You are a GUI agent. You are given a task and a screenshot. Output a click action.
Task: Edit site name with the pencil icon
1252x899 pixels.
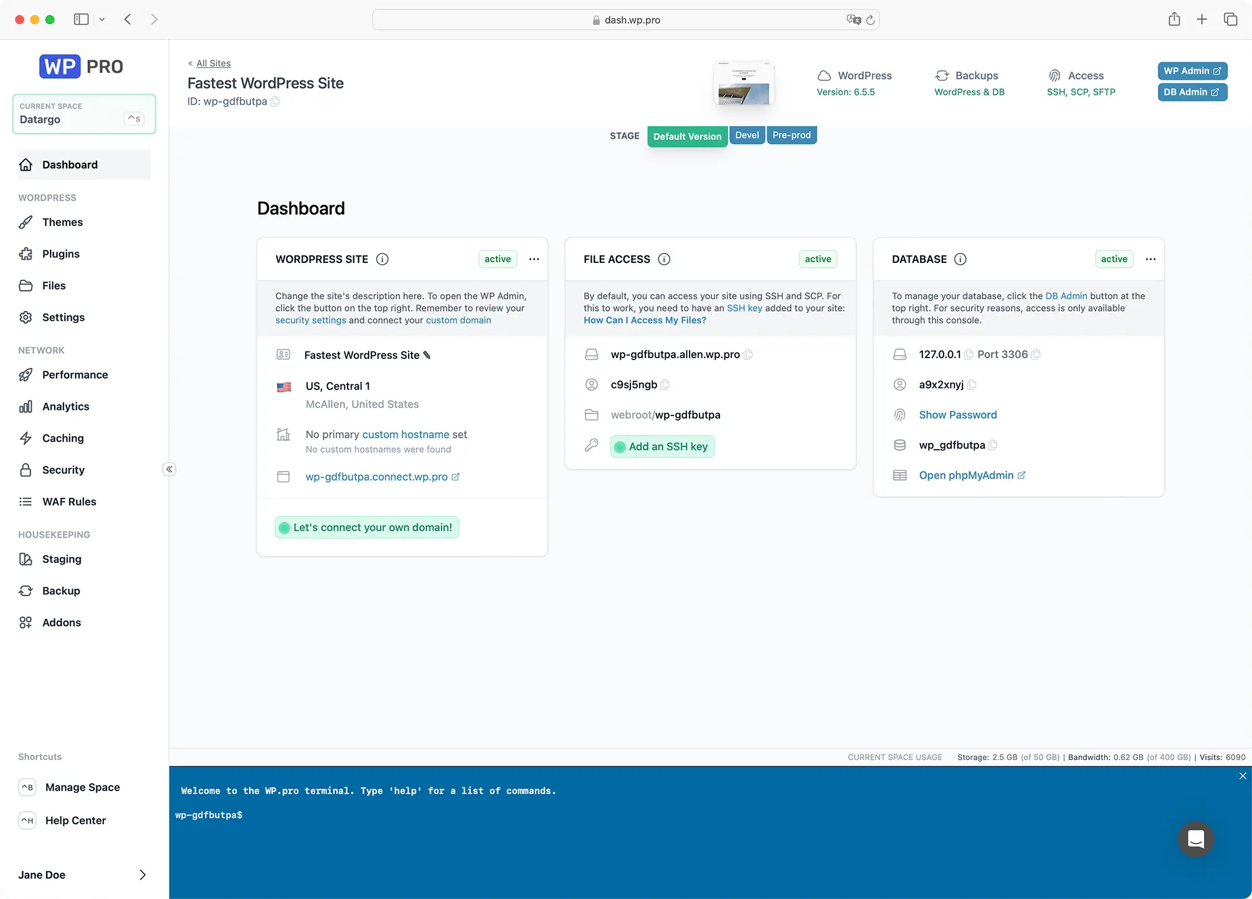point(427,355)
